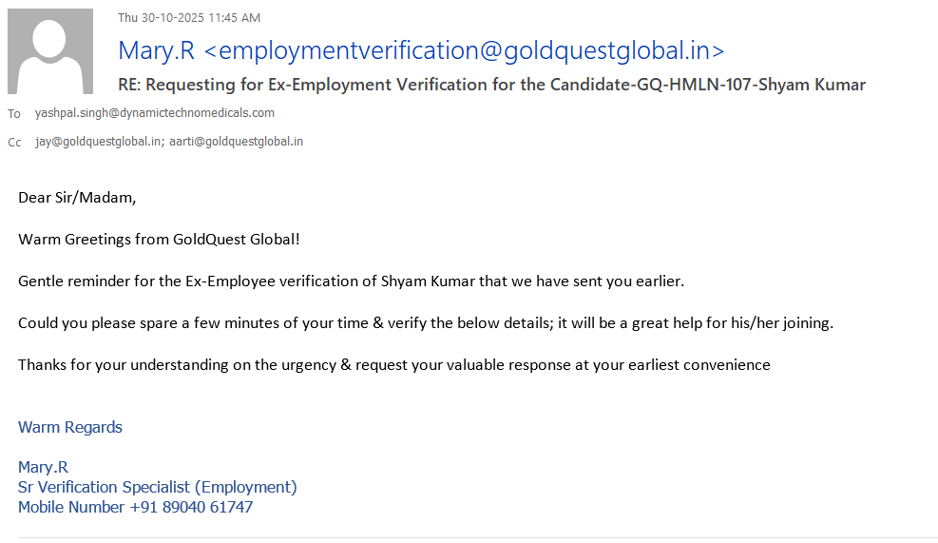Click the Warm Greetings from GoldQuest Global line
The image size is (938, 543).
tap(159, 240)
